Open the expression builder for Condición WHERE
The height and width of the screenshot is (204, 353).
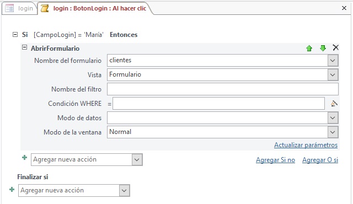(334, 104)
